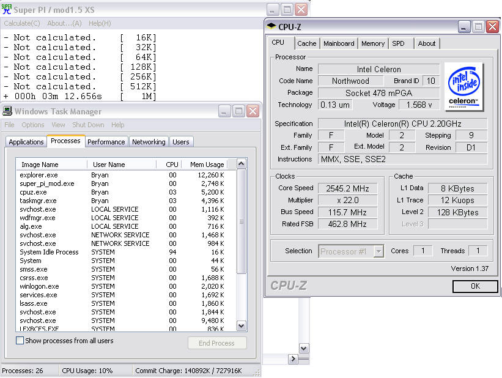Open Help menu in Super PI
Image resolution: width=502 pixels, height=378 pixels.
100,23
